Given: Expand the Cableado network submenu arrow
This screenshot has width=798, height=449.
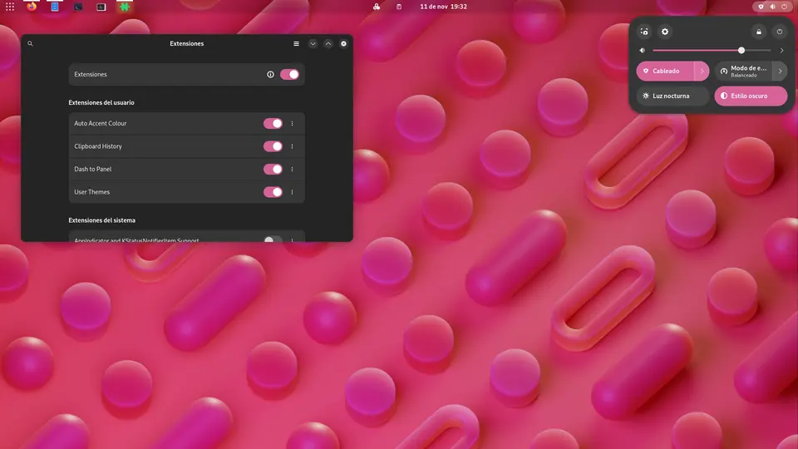Looking at the screenshot, I should [x=701, y=72].
